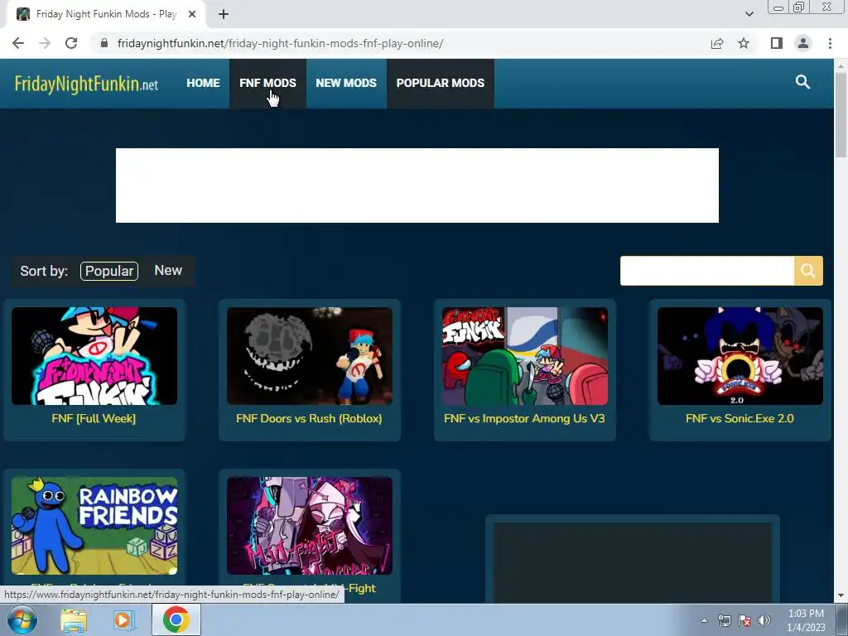Open the Action Center flag icon
Viewport: 848px width, 636px height.
pos(744,620)
